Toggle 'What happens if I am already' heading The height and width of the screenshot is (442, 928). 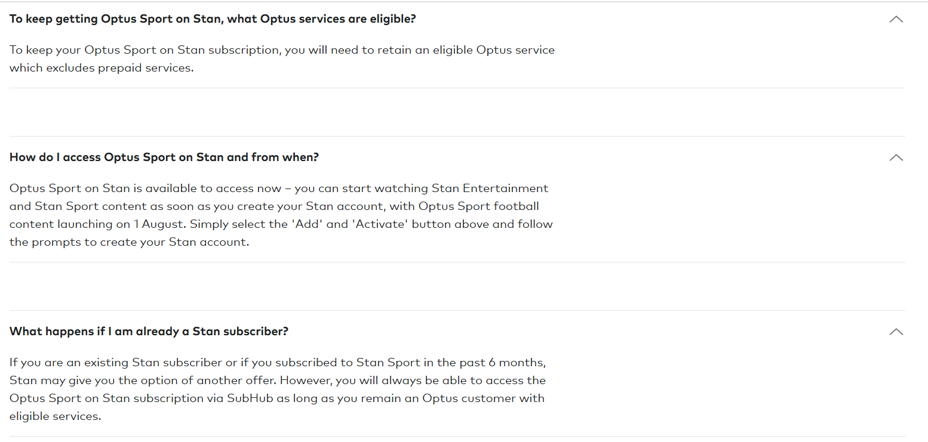point(149,332)
